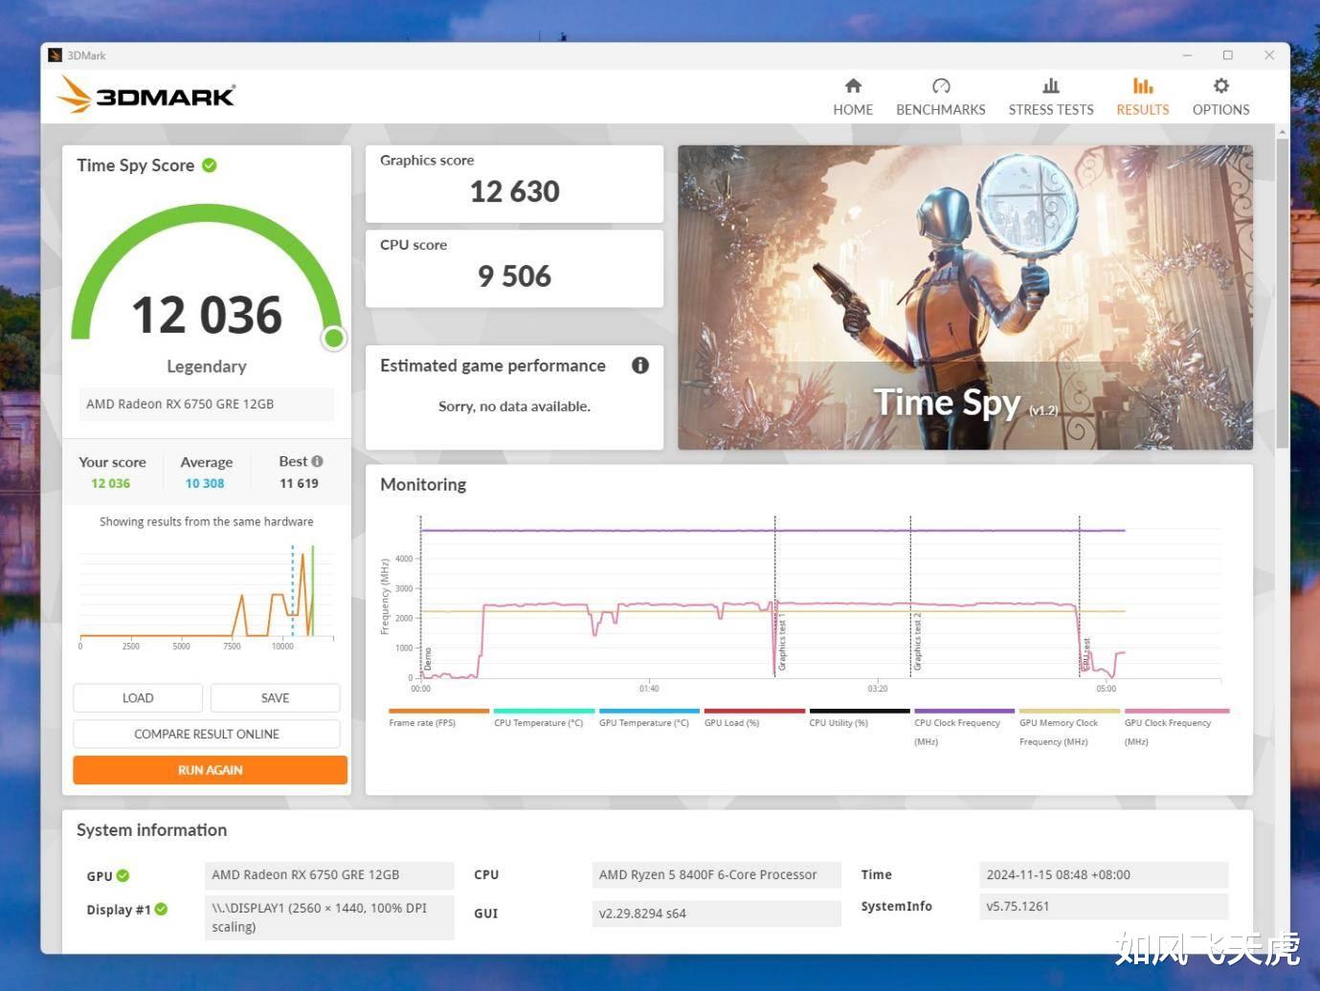Click green checkmark next to Display #1
The height and width of the screenshot is (991, 1320).
(161, 909)
